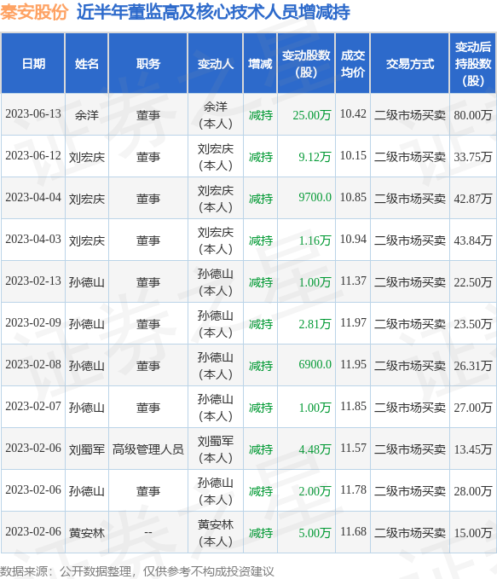Click the holdings value 43.84万
This screenshot has width=497, height=579.
pyautogui.click(x=473, y=240)
